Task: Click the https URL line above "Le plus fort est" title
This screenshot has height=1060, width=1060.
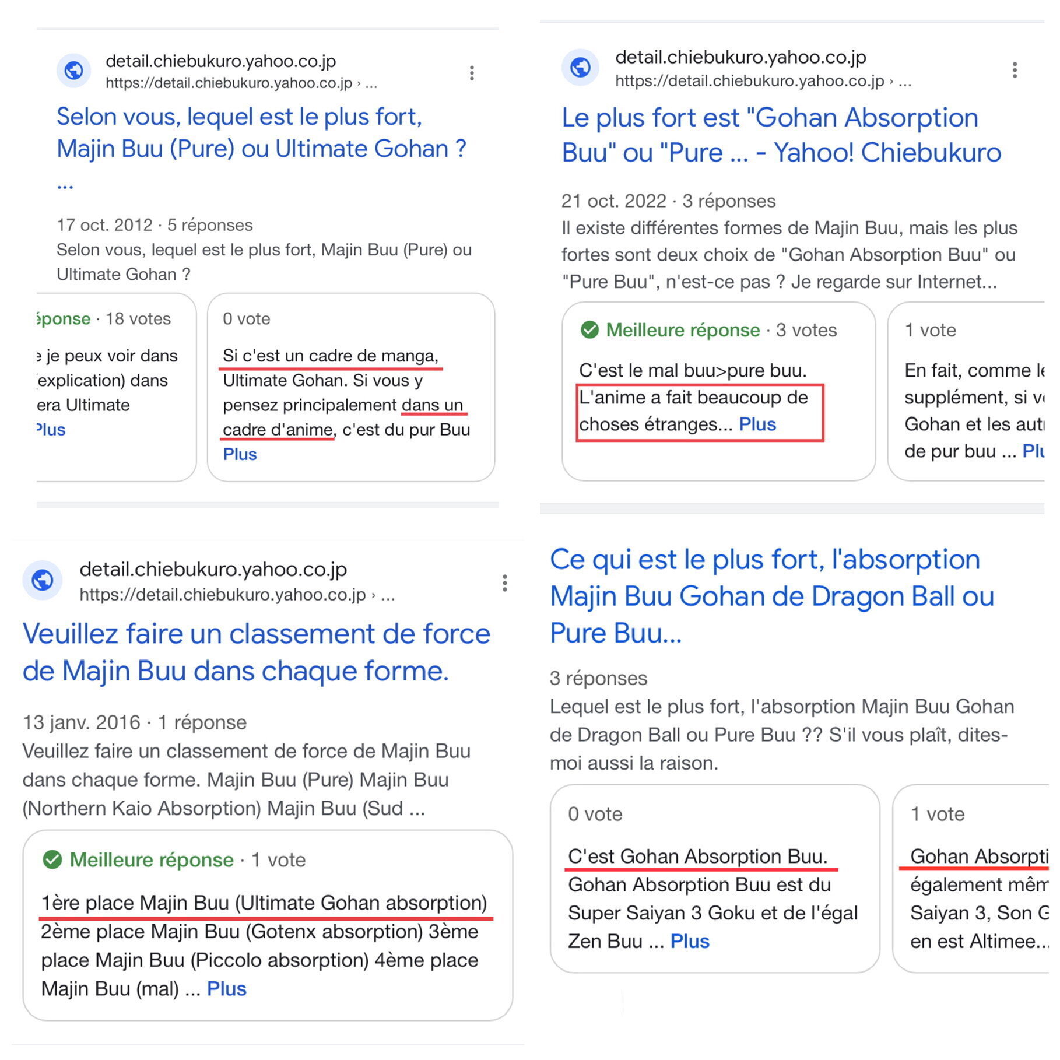Action: click(763, 80)
